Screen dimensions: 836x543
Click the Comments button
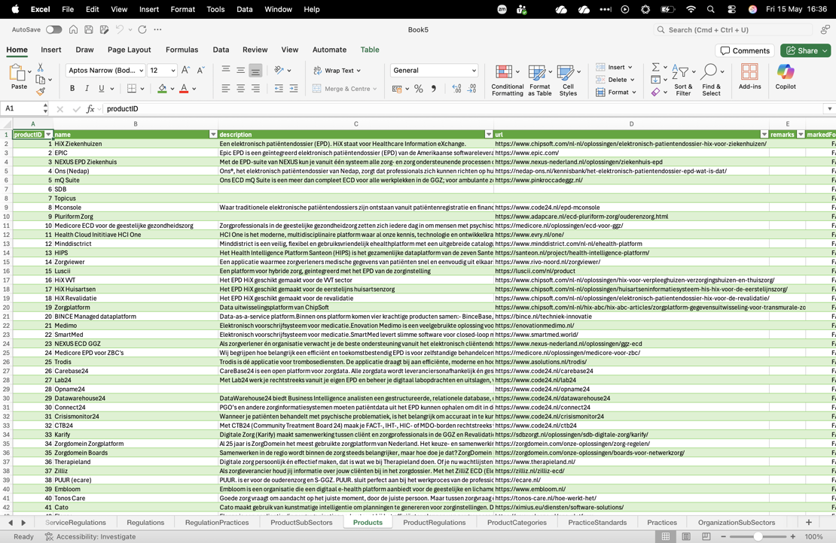(745, 50)
